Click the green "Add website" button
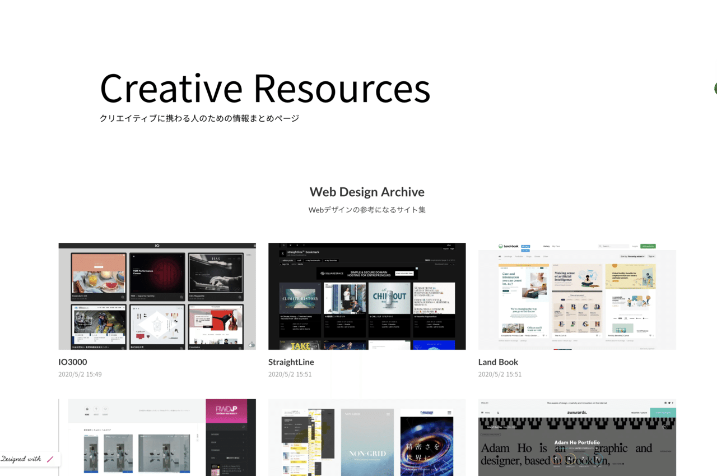Screen dimensions: 717x476 [x=648, y=246]
